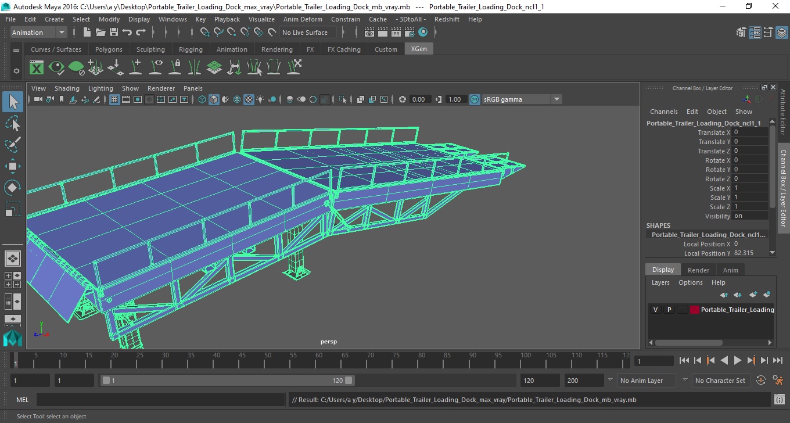Enable Snap to Curves magnet icon
The width and height of the screenshot is (790, 423).
218,33
